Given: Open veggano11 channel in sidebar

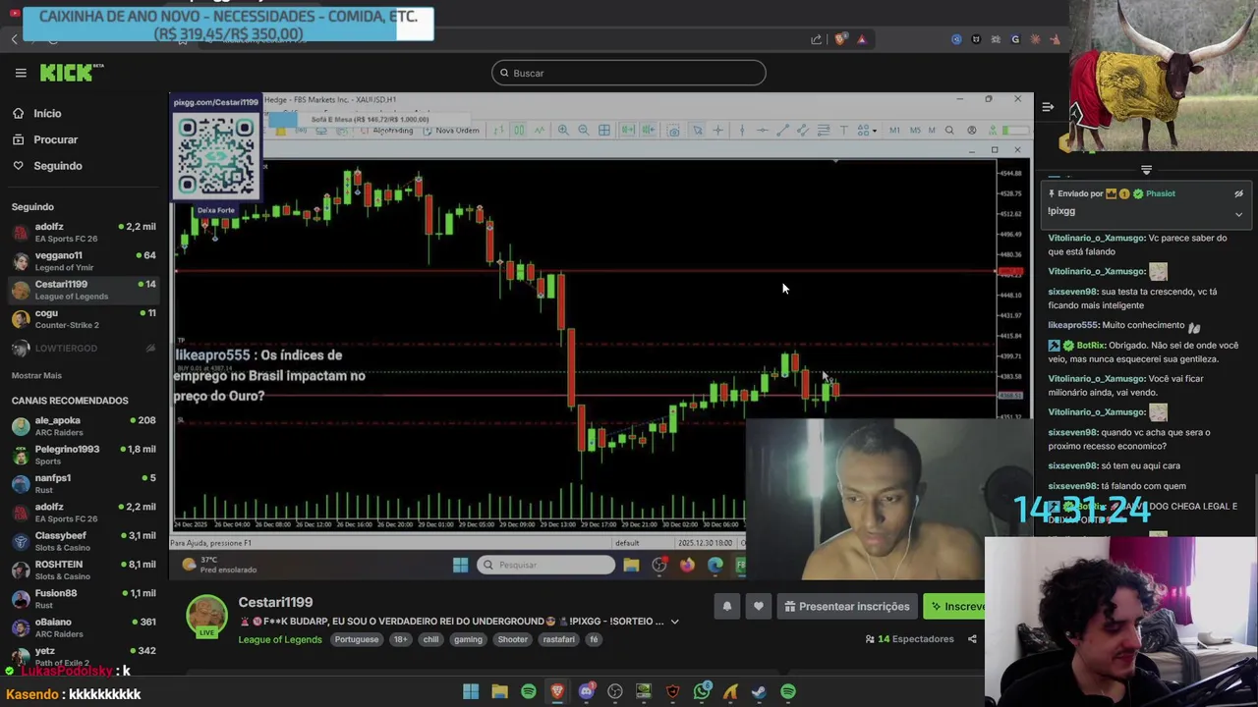Looking at the screenshot, I should point(84,260).
